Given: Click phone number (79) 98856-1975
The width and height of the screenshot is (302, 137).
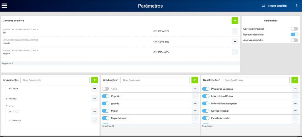Looking at the screenshot, I should click(161, 31).
